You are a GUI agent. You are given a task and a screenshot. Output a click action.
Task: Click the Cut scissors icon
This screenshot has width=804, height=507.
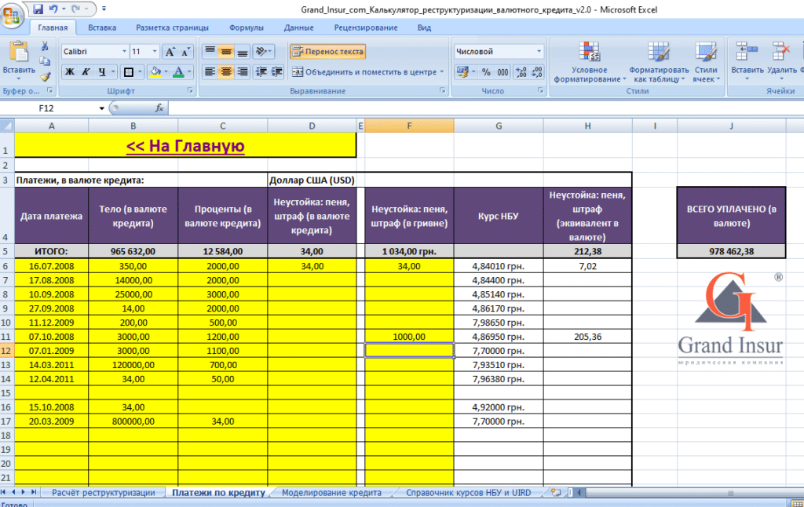point(45,46)
